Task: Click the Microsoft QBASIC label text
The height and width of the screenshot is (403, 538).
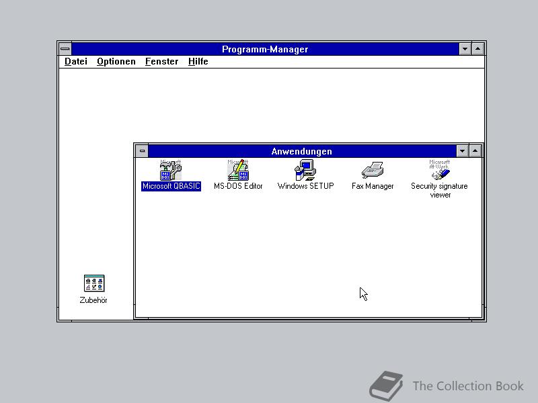Action: point(171,186)
